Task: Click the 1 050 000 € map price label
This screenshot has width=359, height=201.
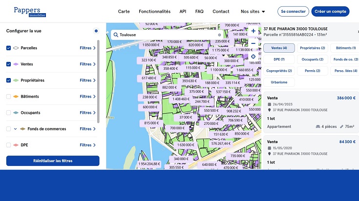Action: (x=150, y=45)
